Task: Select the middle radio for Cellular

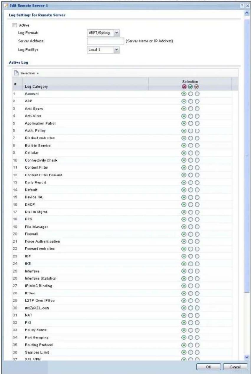Action: [191, 153]
